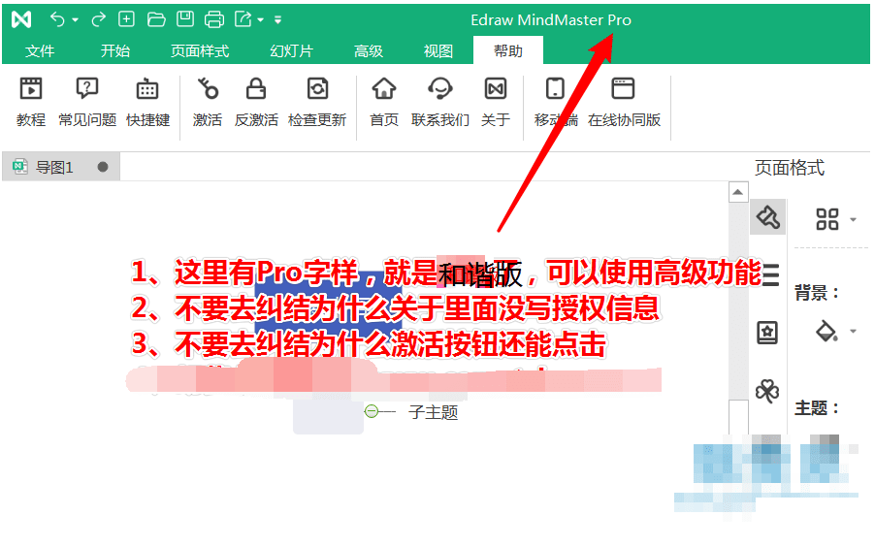Save the document via disk icon
This screenshot has height=547, width=875.
click(x=184, y=19)
